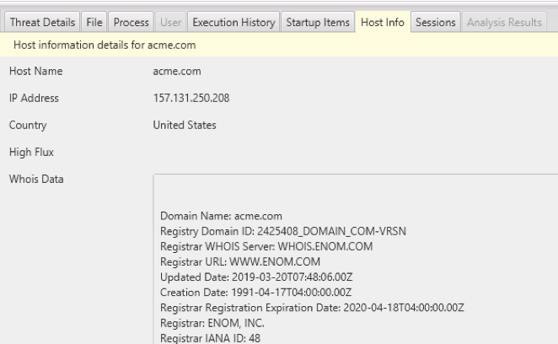Select IP address 157.131.250.208
This screenshot has width=558, height=344.
tap(191, 98)
